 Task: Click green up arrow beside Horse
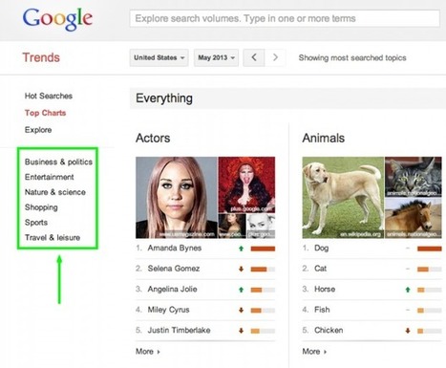tap(408, 290)
